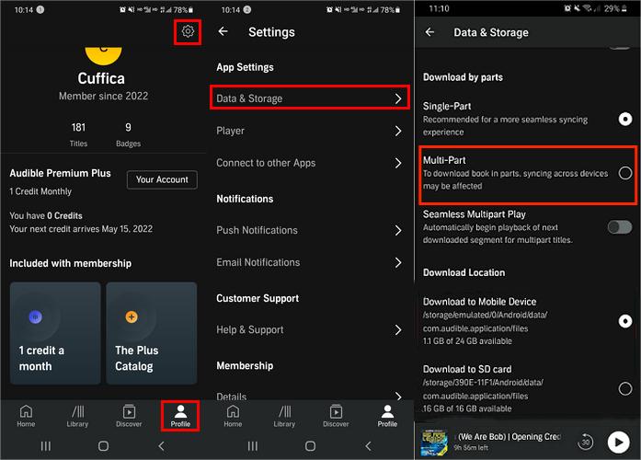Select the Multi-Part radio button
Viewport: 641px width, 460px height.
(625, 173)
